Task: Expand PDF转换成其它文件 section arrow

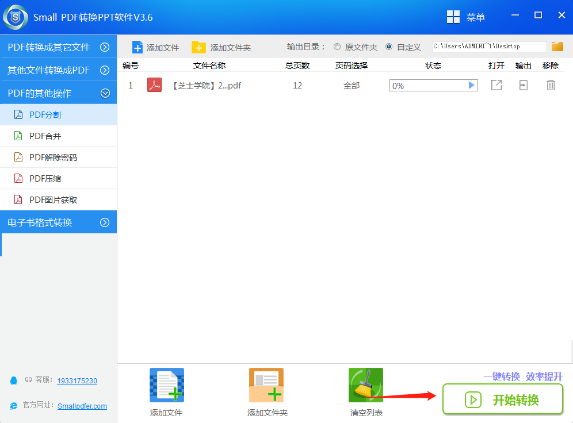Action: coord(105,47)
